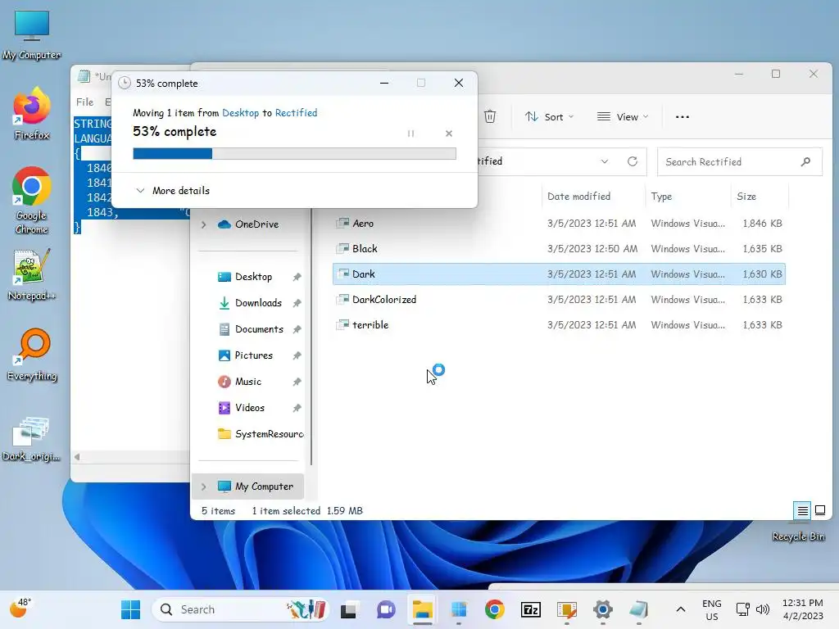Show hidden system tray icons

[680, 609]
